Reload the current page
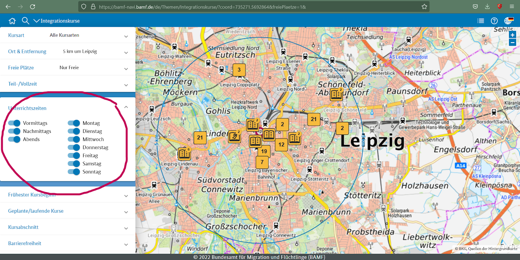Image resolution: width=520 pixels, height=260 pixels. (32, 6)
